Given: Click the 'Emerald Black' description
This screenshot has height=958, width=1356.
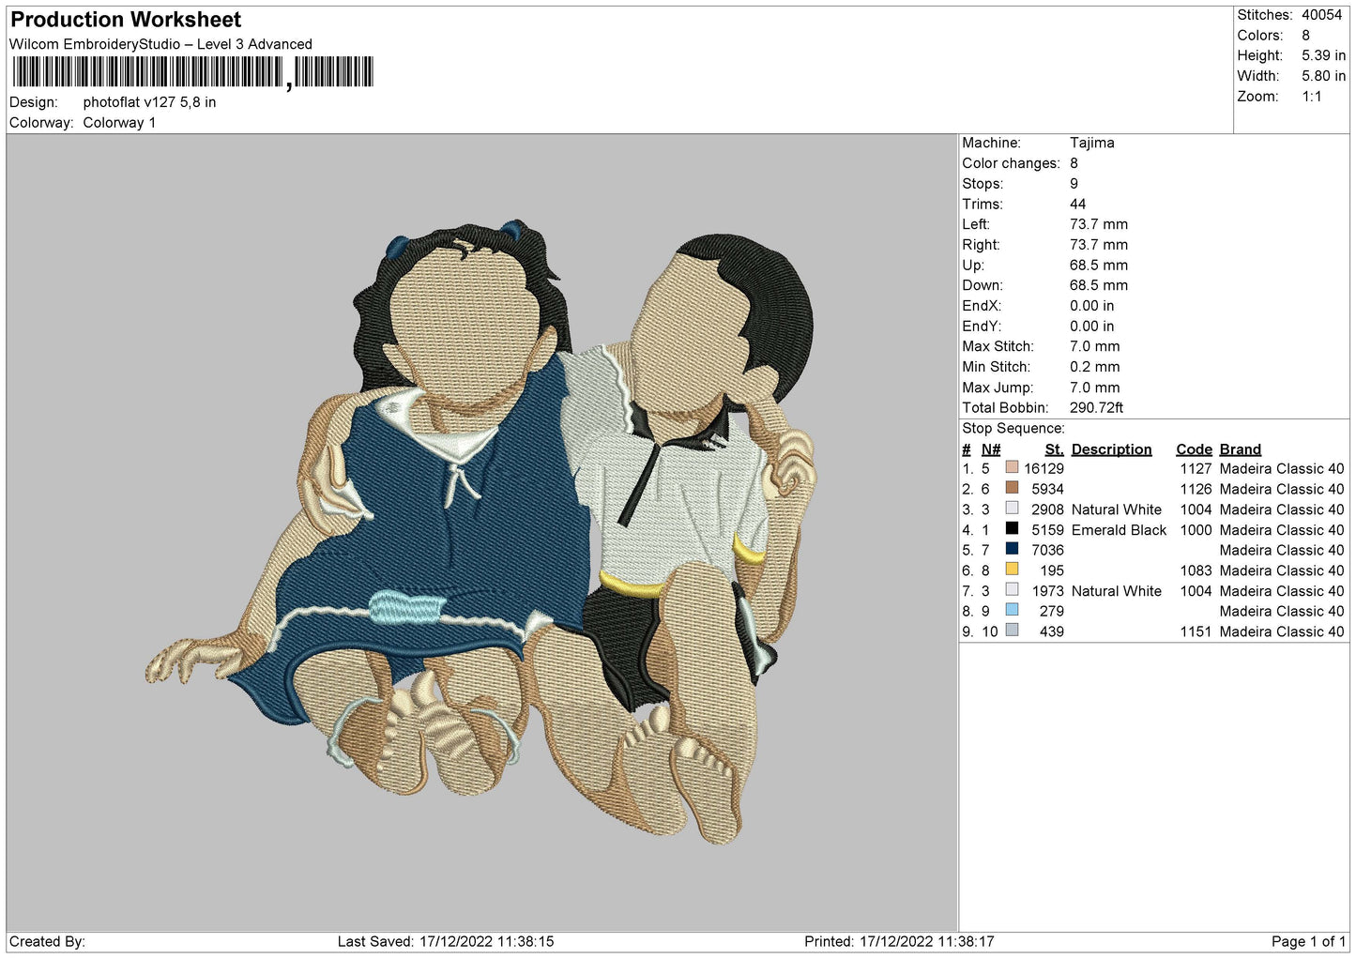Looking at the screenshot, I should click(x=1120, y=529).
